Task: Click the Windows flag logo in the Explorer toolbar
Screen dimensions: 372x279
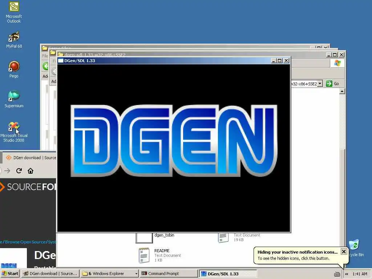Action: coord(337,63)
